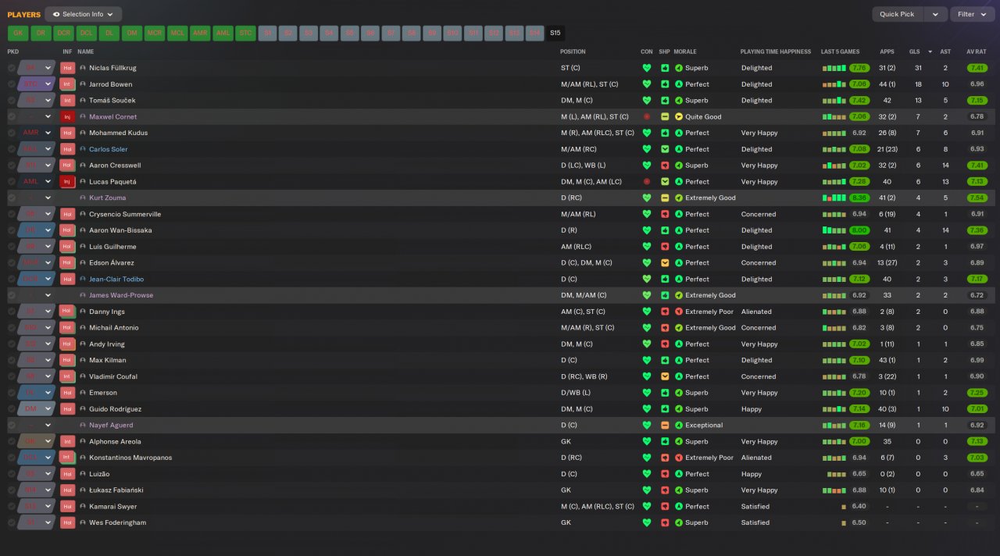This screenshot has height=556, width=1000.
Task: Toggle the picked check for Kamarai Swyer
Action: pos(12,507)
